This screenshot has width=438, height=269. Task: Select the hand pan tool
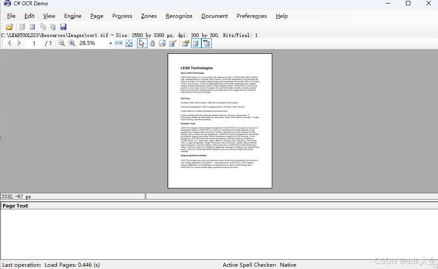tap(152, 43)
